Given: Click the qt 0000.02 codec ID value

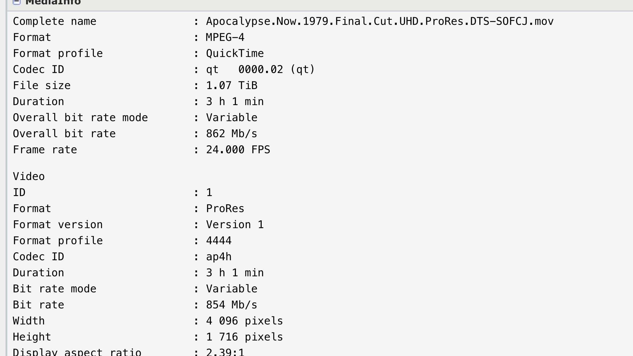Looking at the screenshot, I should click(x=260, y=70).
